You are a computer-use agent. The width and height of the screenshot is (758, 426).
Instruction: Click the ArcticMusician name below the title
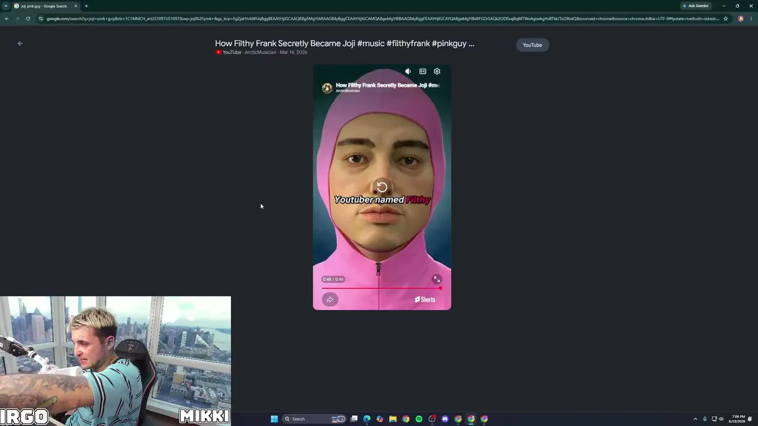tap(261, 53)
